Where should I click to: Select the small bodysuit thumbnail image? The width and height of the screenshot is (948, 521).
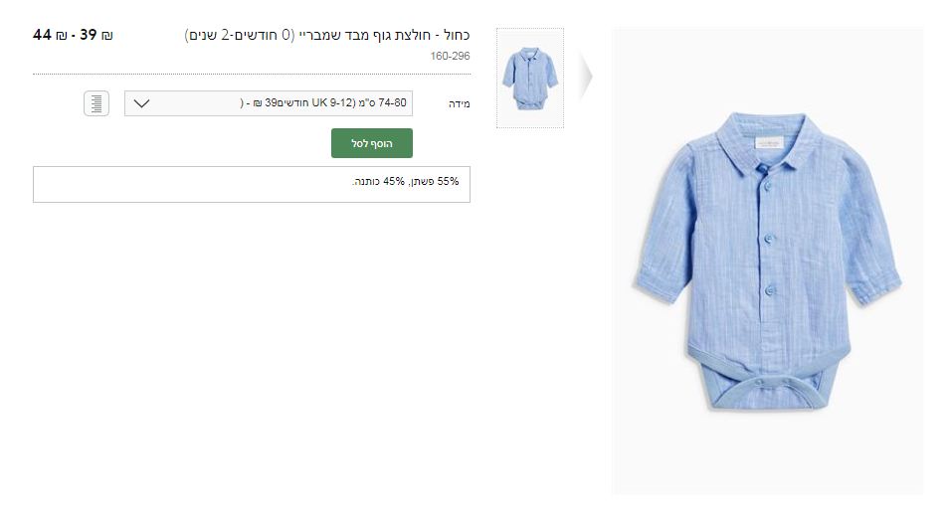click(530, 78)
